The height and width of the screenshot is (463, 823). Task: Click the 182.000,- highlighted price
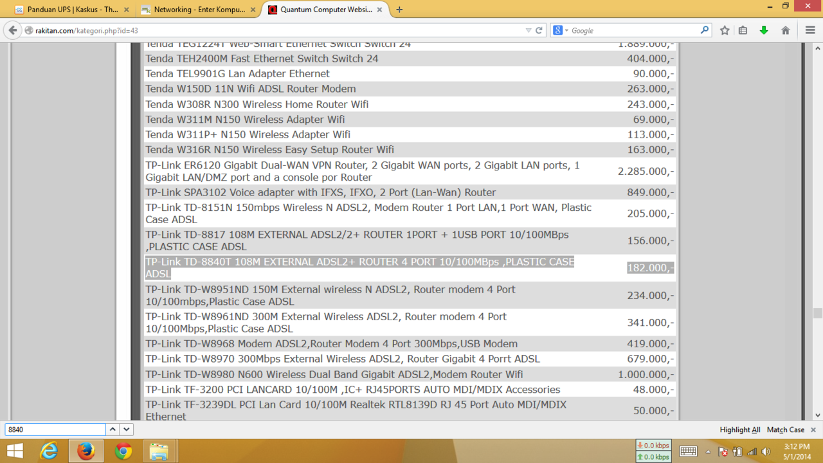651,268
